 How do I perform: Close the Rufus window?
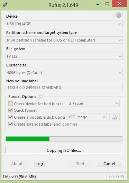pos(119,3)
